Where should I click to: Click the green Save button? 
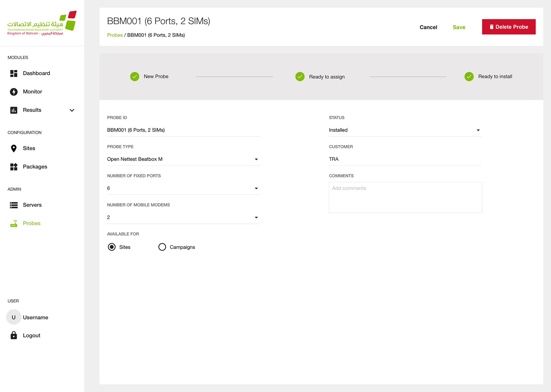(x=459, y=27)
